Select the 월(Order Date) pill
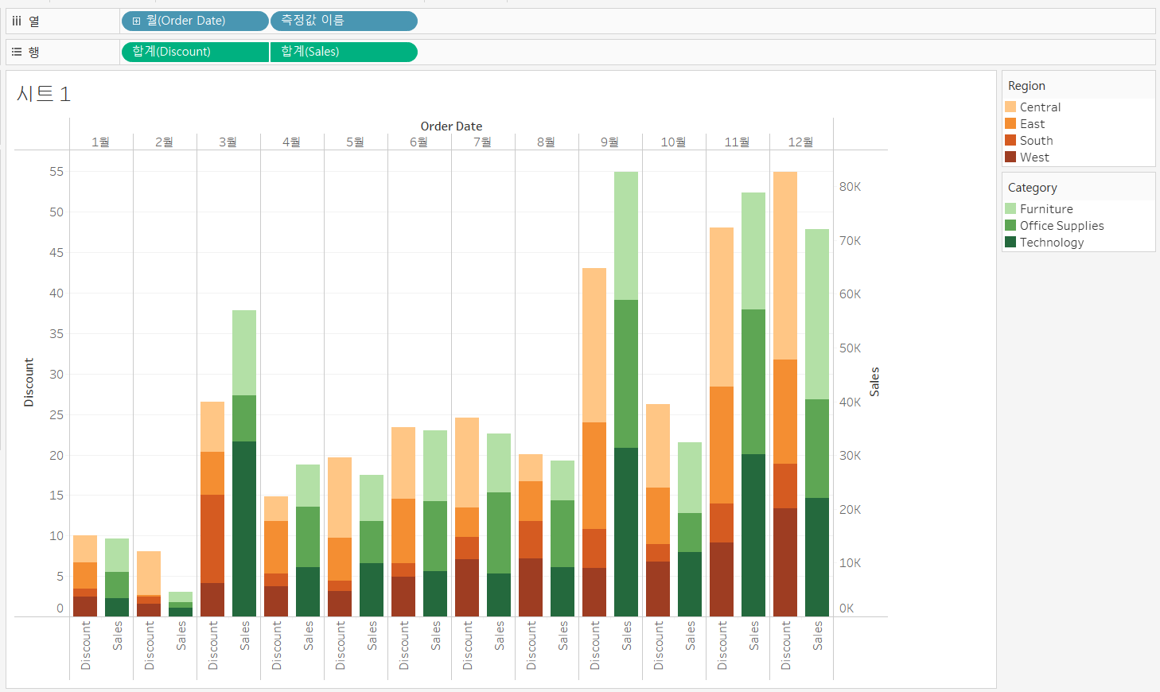The height and width of the screenshot is (692, 1160). (195, 21)
